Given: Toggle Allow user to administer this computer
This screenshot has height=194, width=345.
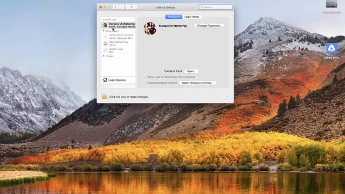Looking at the screenshot, I should coord(145,77).
